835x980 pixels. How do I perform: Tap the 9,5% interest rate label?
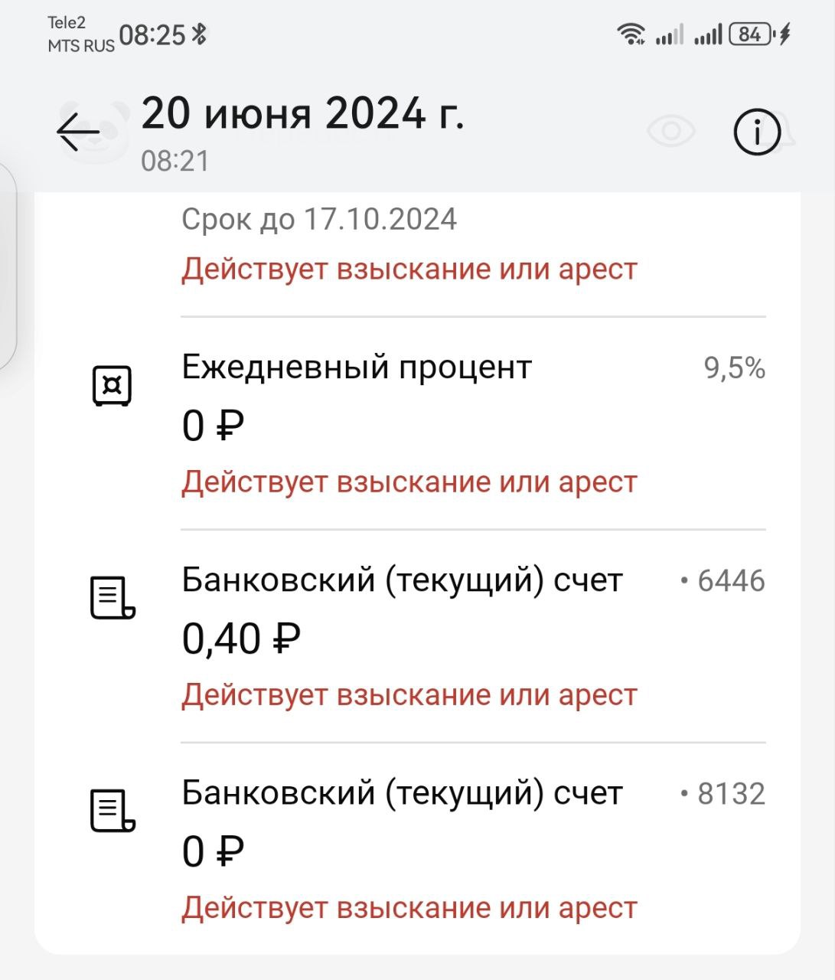734,369
